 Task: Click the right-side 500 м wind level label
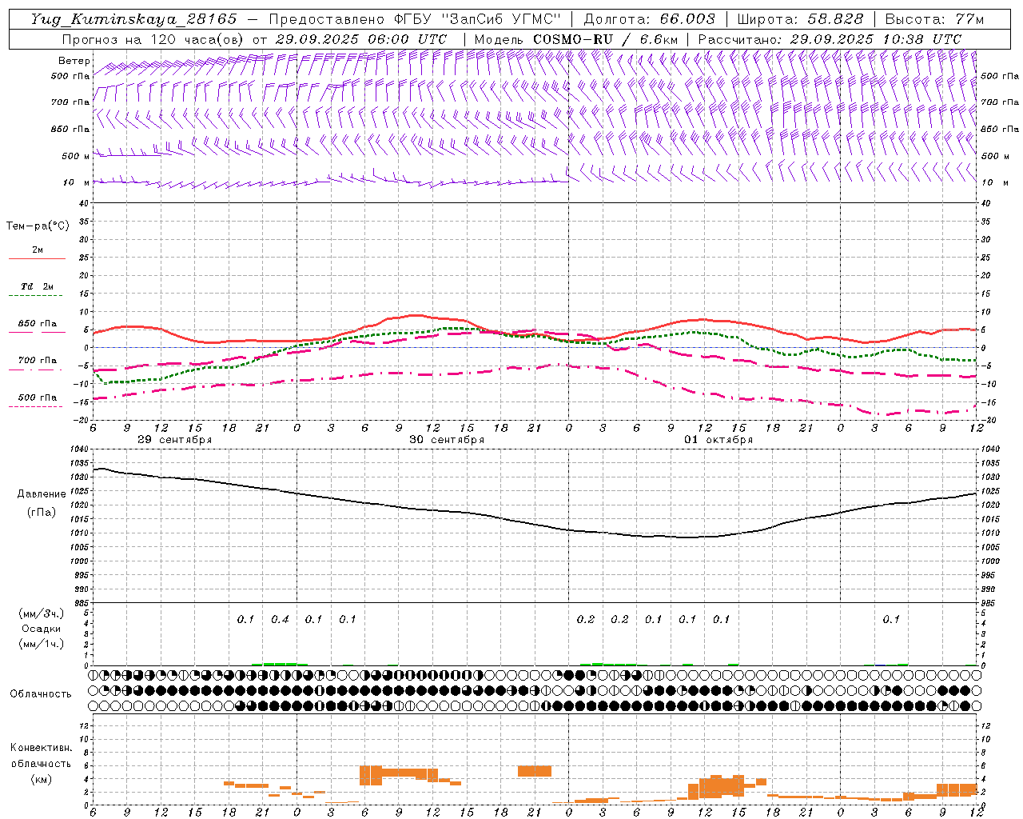click(x=995, y=156)
